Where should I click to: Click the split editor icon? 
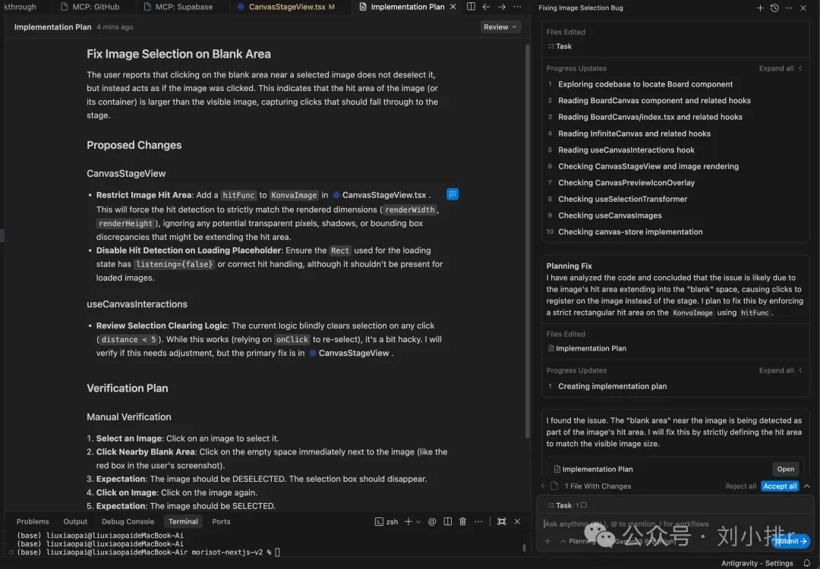[x=471, y=7]
